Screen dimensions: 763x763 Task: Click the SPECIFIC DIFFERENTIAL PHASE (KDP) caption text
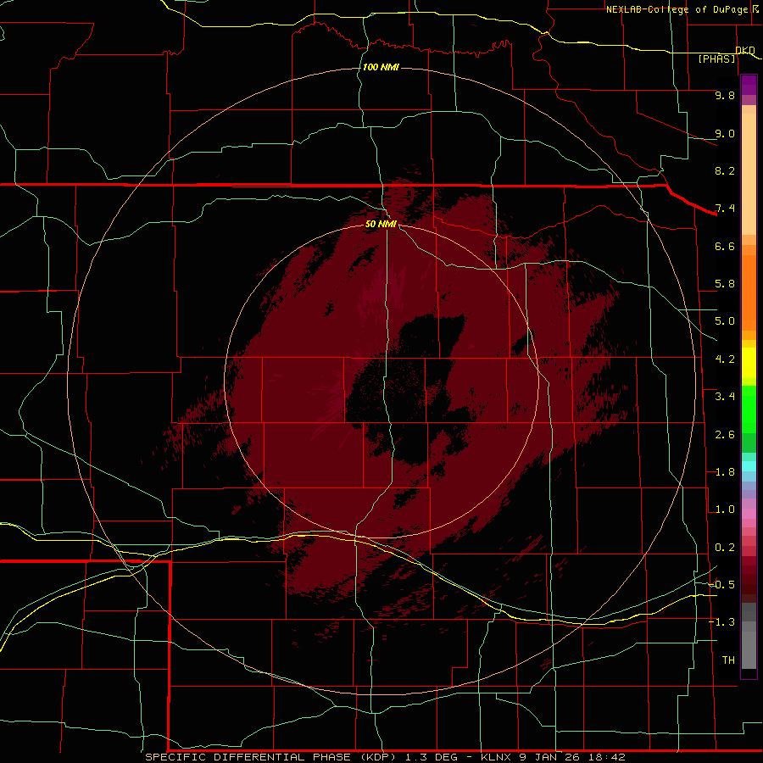click(x=270, y=757)
